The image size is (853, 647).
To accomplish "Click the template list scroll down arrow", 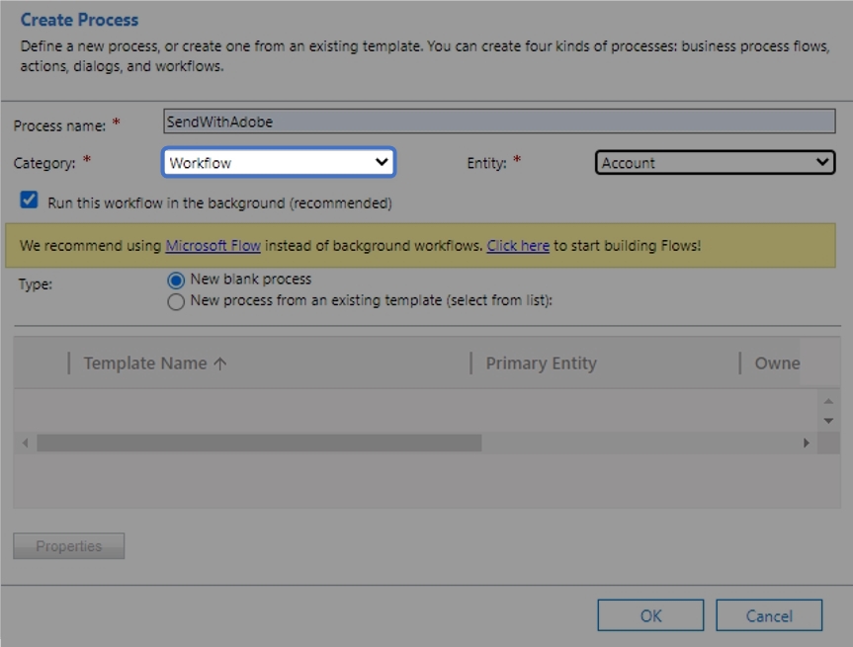I will point(828,421).
